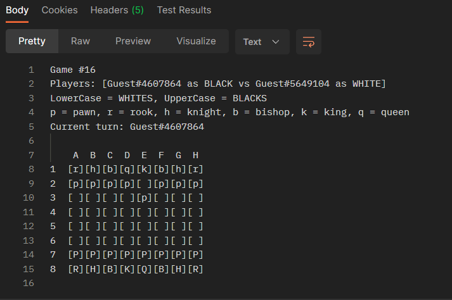The height and width of the screenshot is (300, 452).
Task: Click line number 16 in gutter
Action: (29, 284)
